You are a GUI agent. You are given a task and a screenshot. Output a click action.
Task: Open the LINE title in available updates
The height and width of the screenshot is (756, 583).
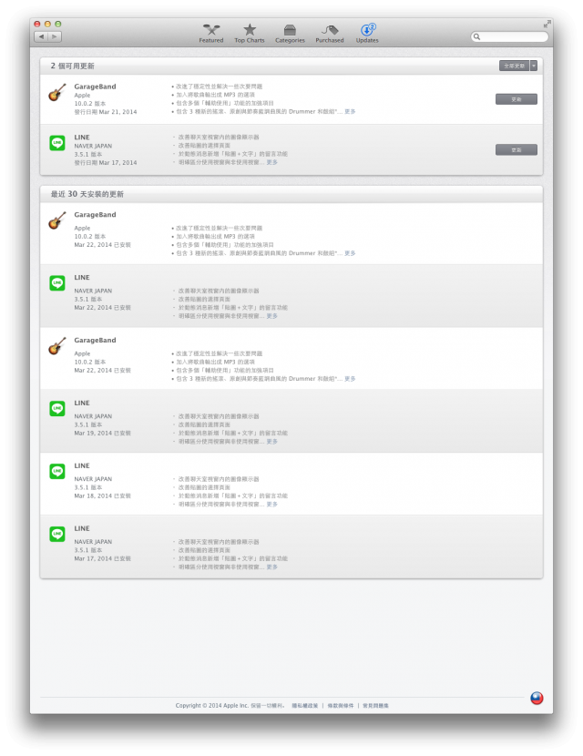click(82, 138)
